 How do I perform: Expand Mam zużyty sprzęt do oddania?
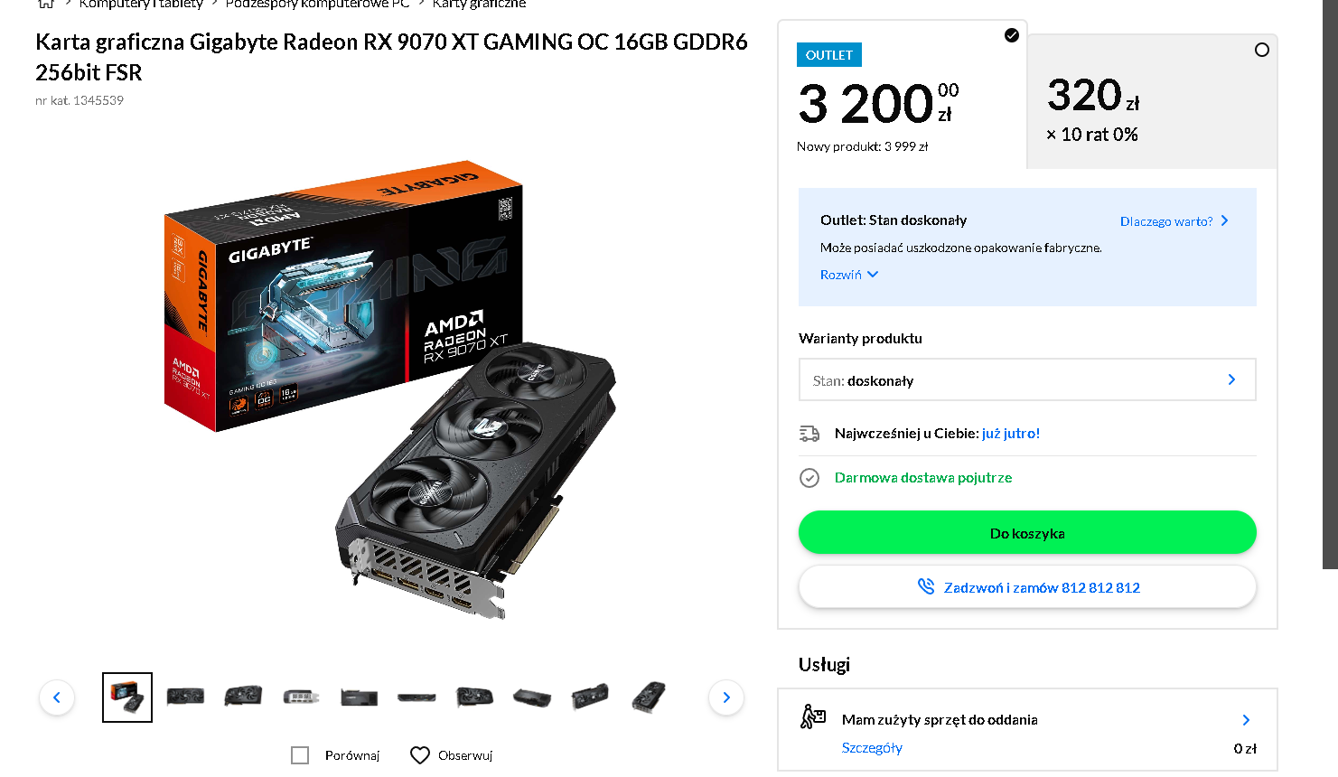point(1027,720)
